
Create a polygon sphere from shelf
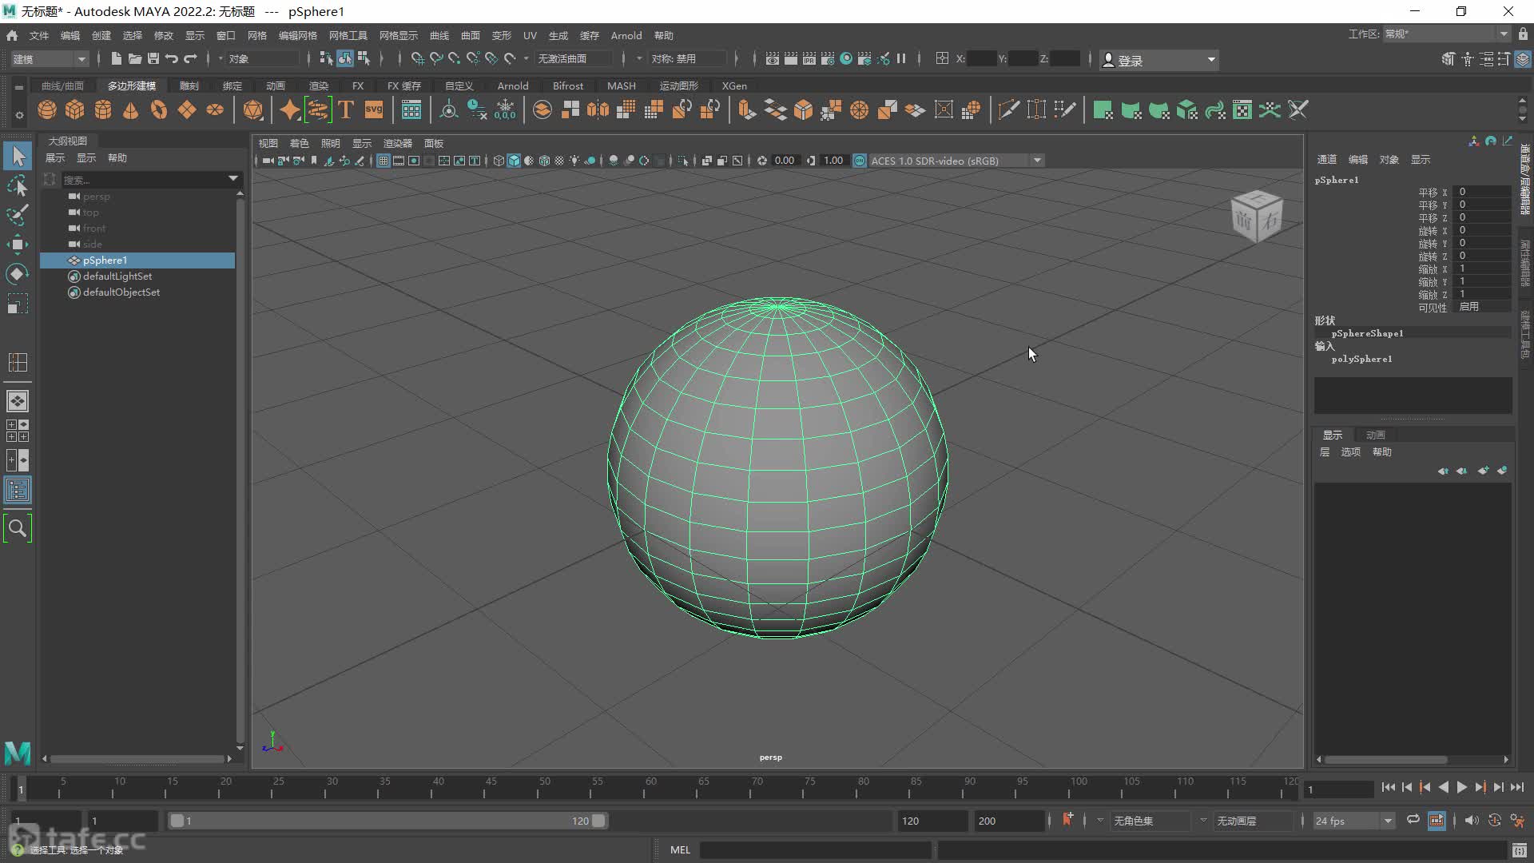(x=47, y=110)
